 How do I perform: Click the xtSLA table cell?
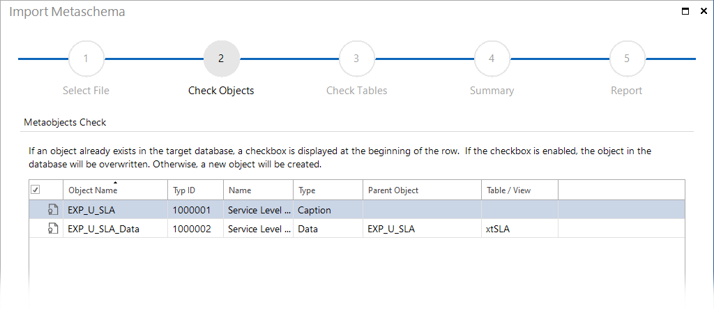point(519,229)
